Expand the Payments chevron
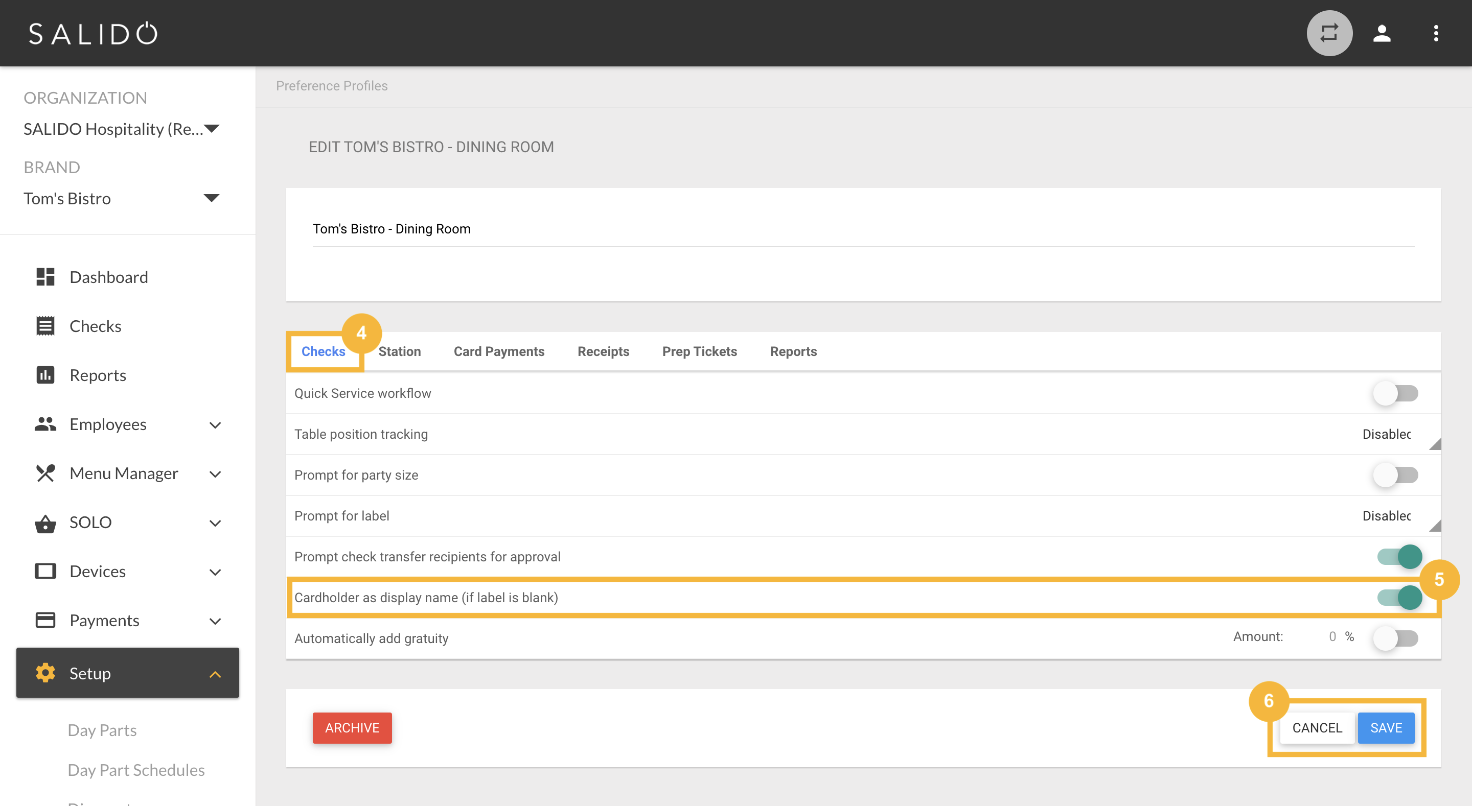Viewport: 1472px width, 806px height. click(215, 622)
